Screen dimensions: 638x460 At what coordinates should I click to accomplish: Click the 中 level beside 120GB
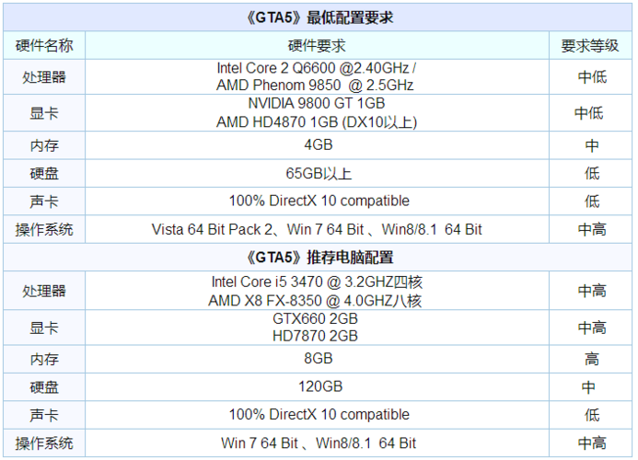(591, 387)
